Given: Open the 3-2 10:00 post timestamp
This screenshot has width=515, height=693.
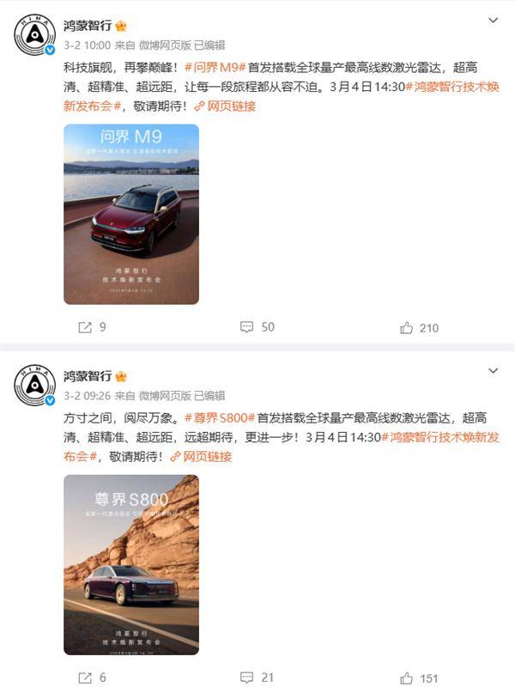Looking at the screenshot, I should [x=87, y=45].
